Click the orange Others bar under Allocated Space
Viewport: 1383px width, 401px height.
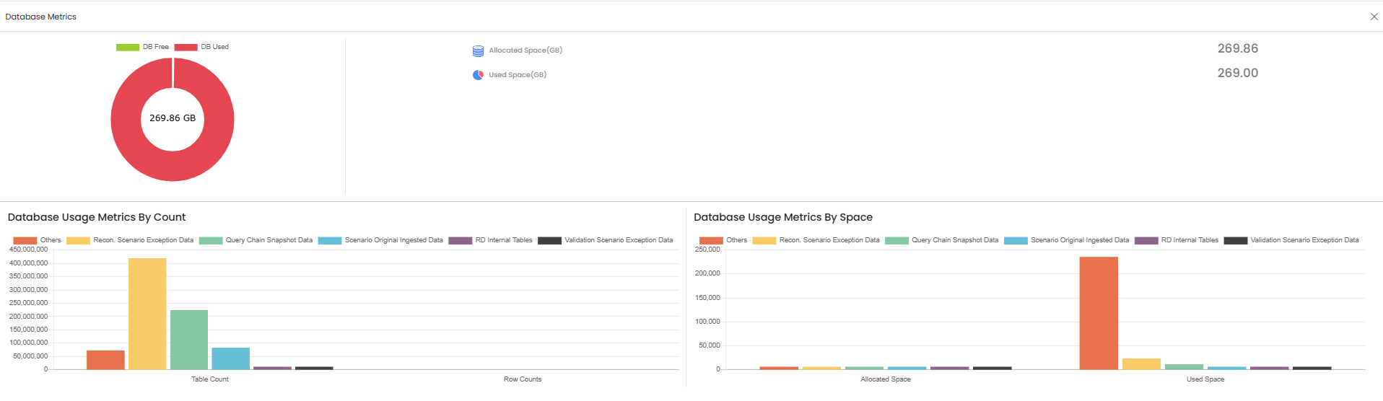(779, 368)
